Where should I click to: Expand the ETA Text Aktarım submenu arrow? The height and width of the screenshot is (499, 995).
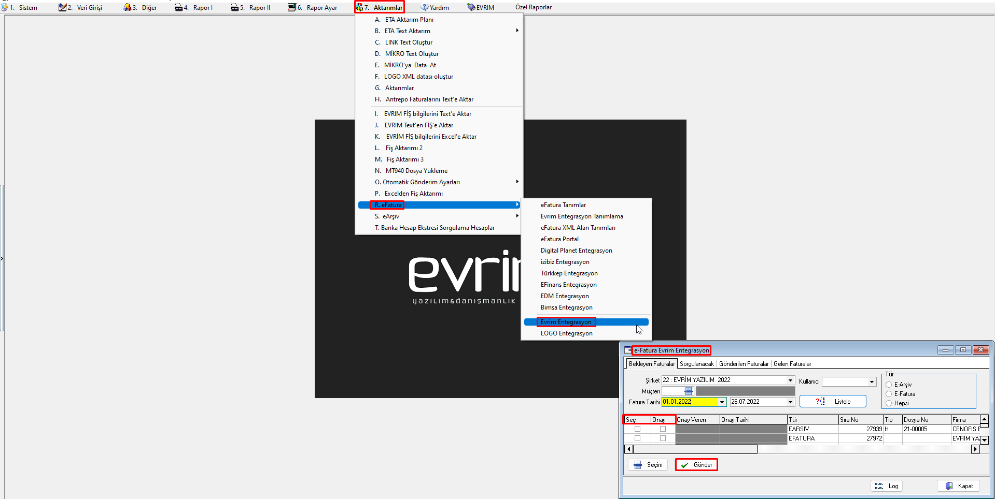(x=517, y=31)
